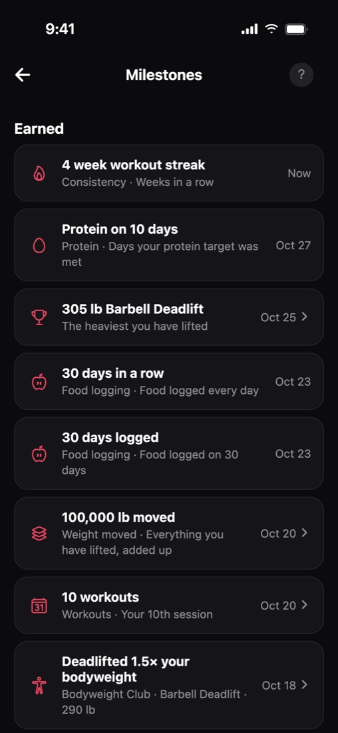338x733 pixels.
Task: Click the apple icon next to 30 days in a row
Action: [39, 381]
